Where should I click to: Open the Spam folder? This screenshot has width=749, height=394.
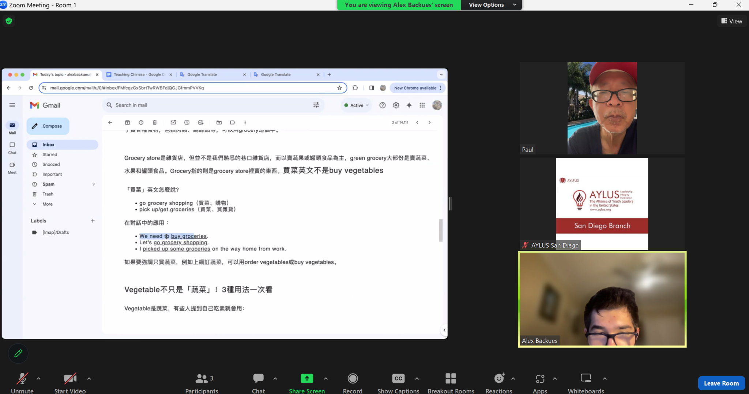[x=63, y=184]
